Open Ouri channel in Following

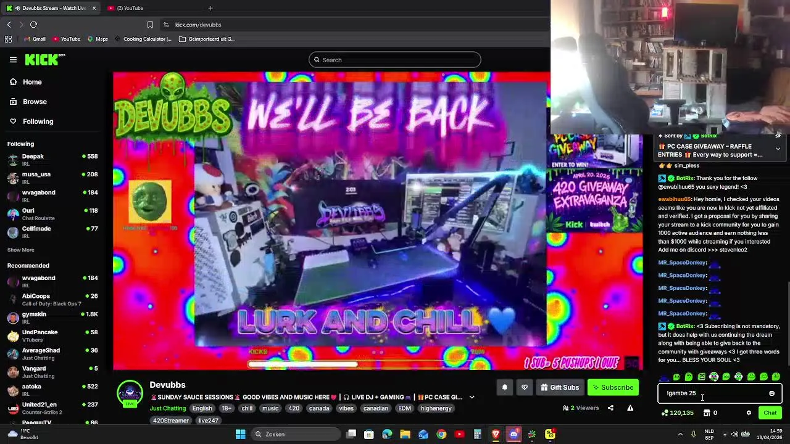click(x=52, y=213)
